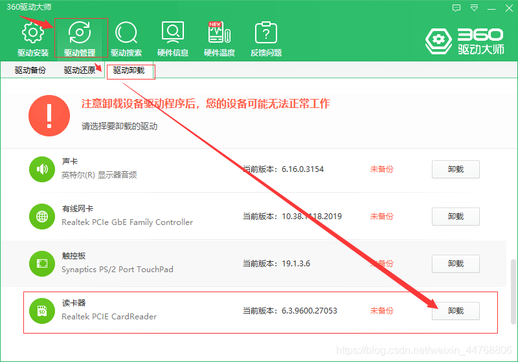Open the 驱动管理 refresh icon

(80, 32)
